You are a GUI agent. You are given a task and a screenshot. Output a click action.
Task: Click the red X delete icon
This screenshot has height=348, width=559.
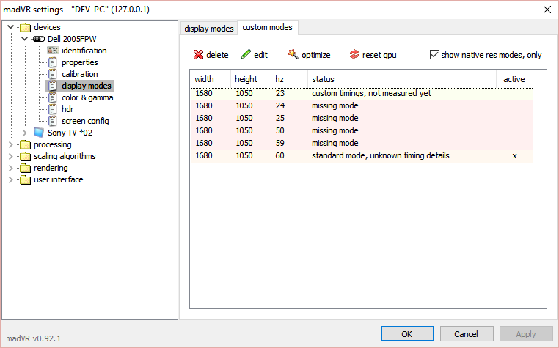click(x=198, y=55)
